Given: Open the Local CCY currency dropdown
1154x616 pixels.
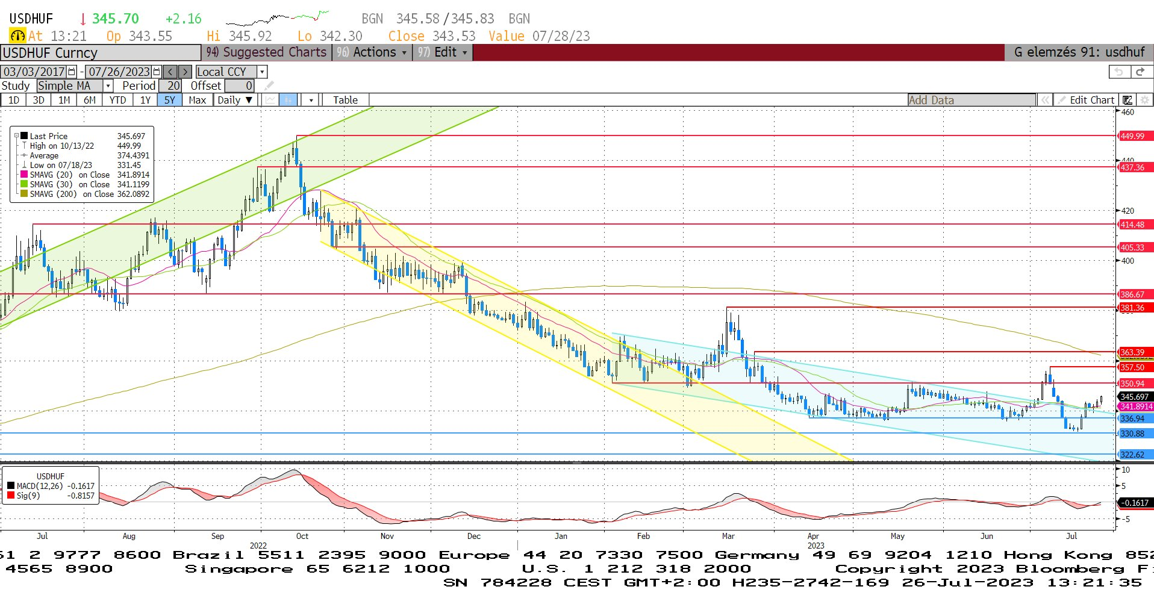Looking at the screenshot, I should point(262,72).
